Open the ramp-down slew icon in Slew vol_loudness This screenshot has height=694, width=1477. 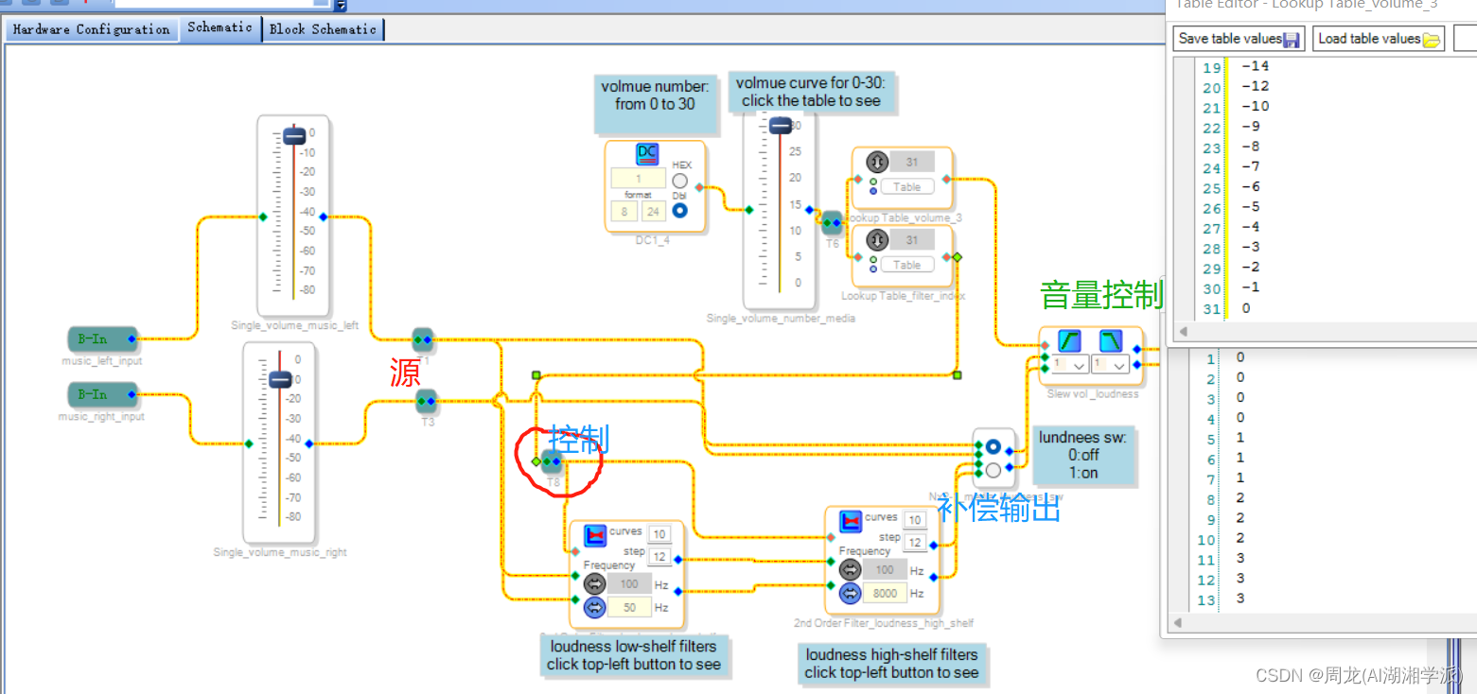[1111, 340]
